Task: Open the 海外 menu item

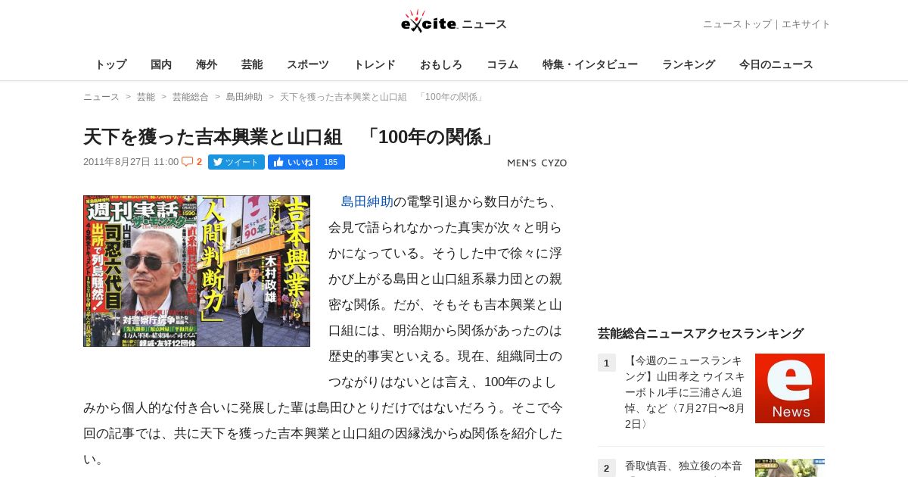Action: pos(207,64)
